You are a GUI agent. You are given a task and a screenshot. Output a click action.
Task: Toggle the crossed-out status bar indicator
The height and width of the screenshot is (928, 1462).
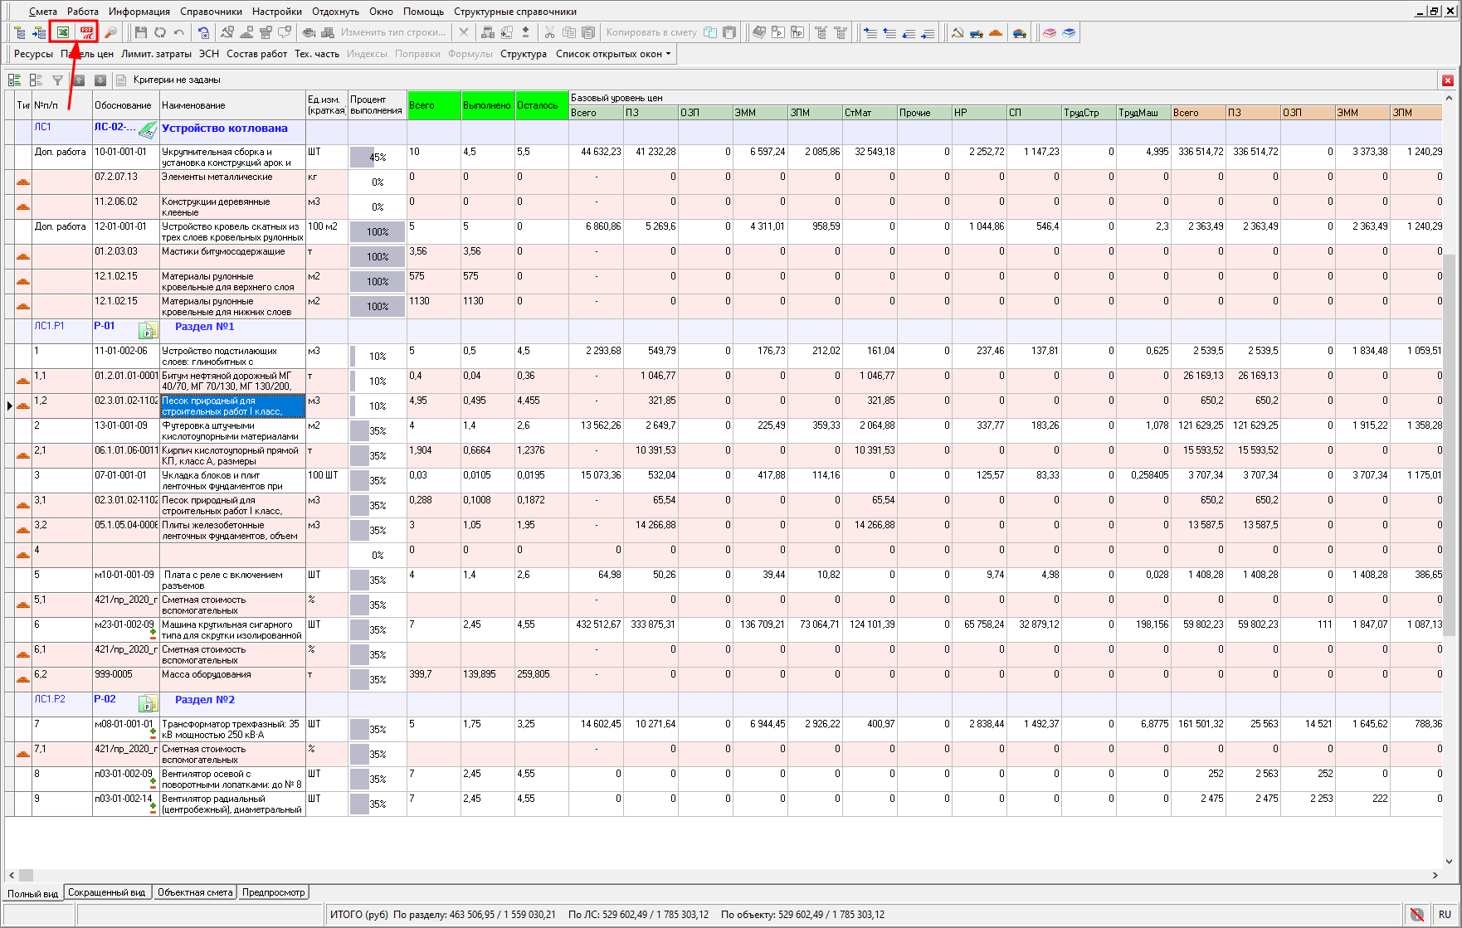1417,914
